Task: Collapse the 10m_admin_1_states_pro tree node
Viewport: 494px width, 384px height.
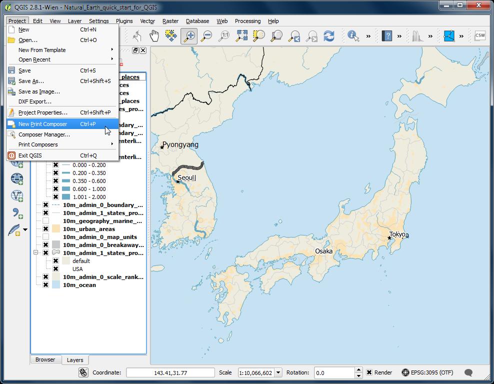Action: [35, 252]
